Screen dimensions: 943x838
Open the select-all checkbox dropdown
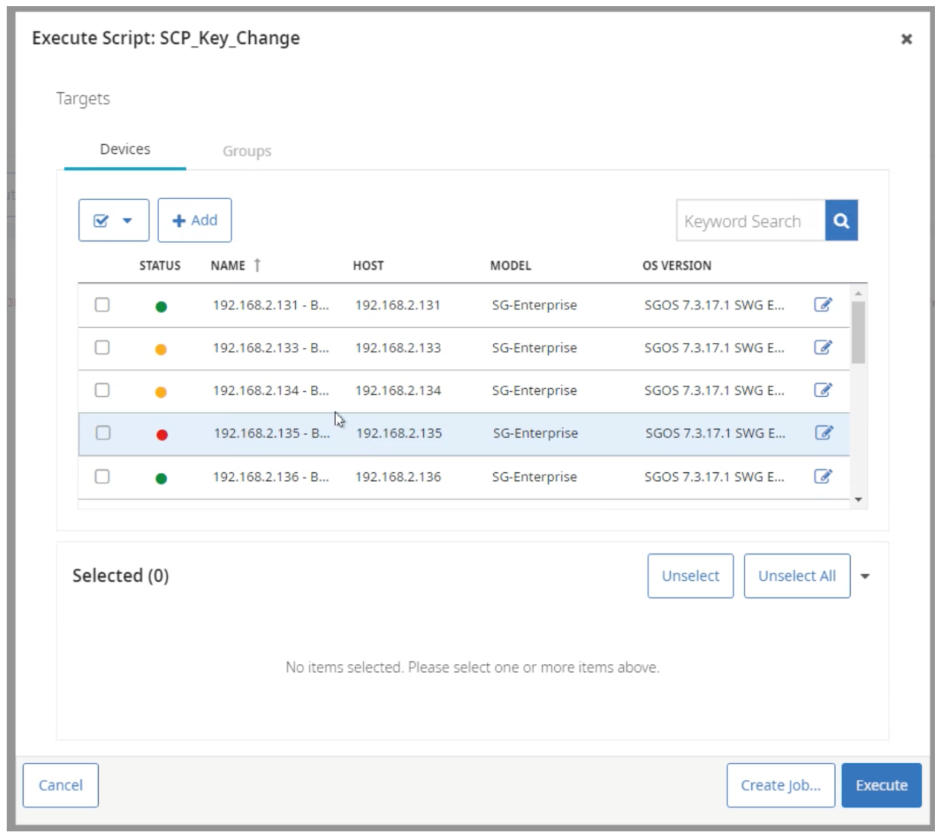point(114,221)
